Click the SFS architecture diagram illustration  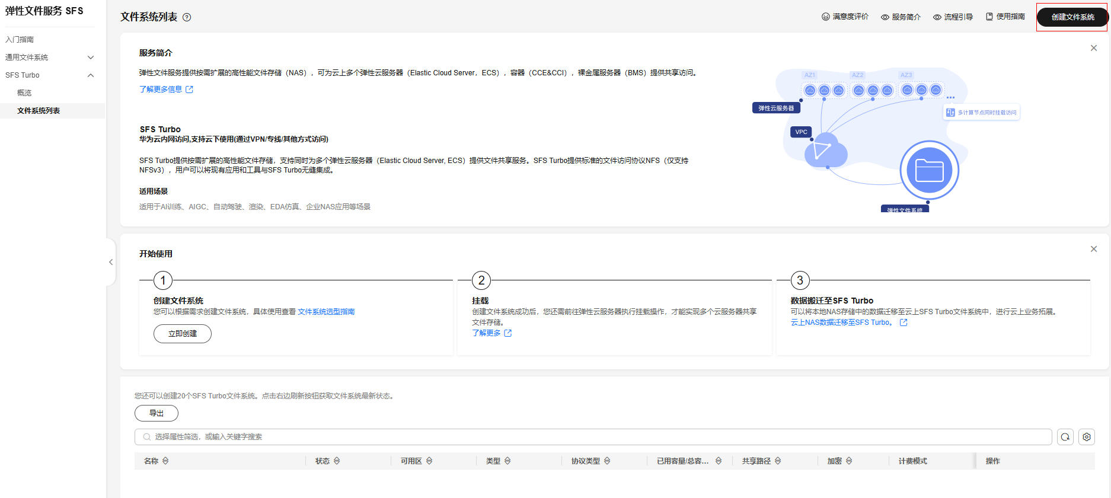886,139
